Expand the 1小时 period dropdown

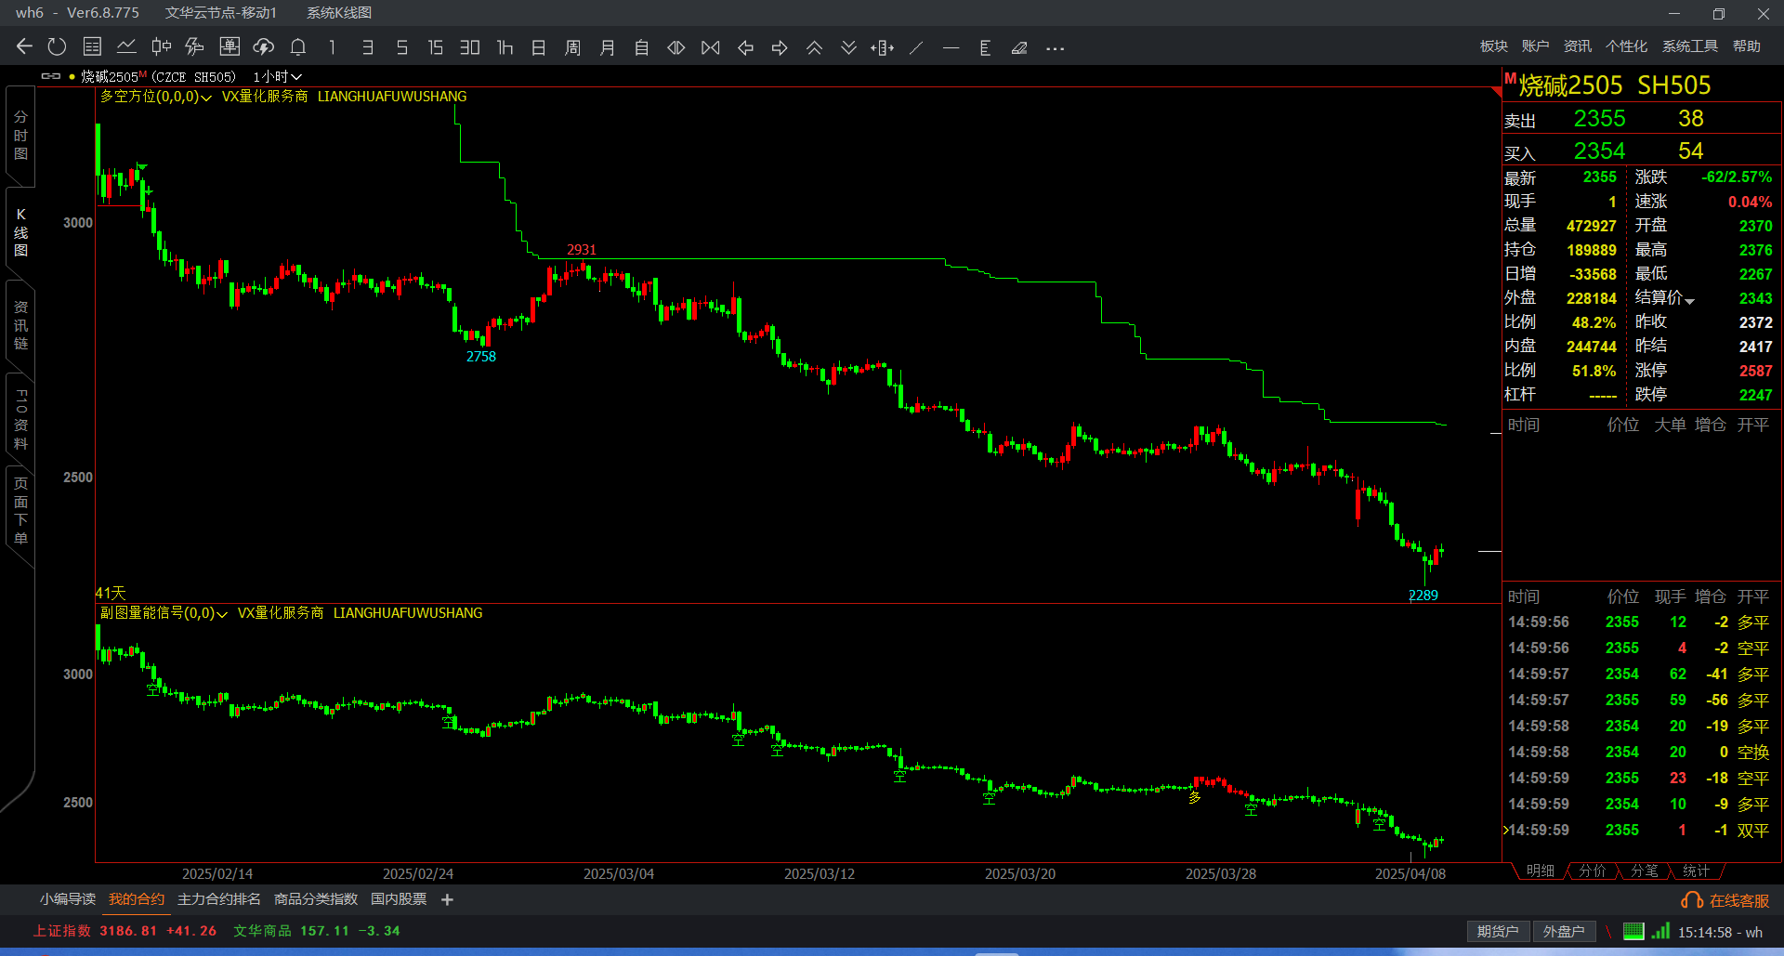pos(277,77)
